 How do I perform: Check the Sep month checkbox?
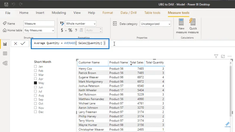(35, 99)
